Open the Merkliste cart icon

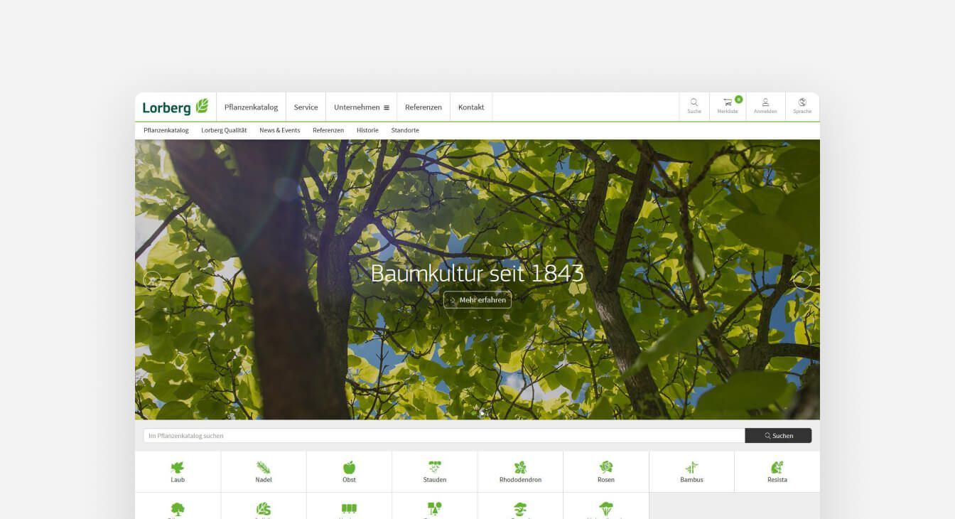[x=728, y=102]
